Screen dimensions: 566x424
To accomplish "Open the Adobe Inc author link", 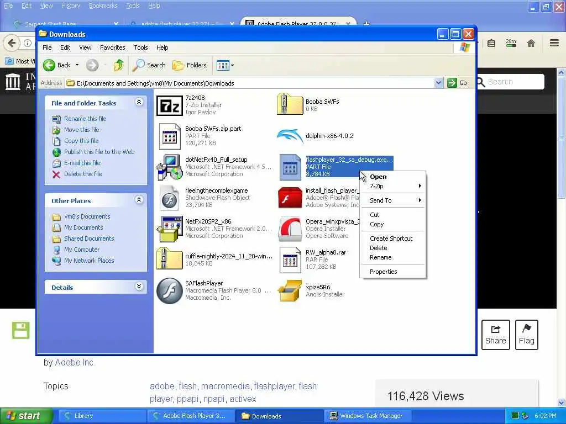I will point(74,362).
